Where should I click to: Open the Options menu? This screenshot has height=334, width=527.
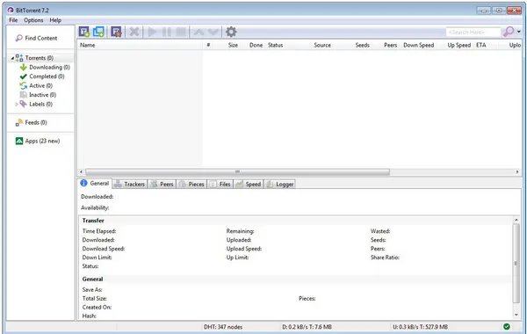click(x=33, y=20)
